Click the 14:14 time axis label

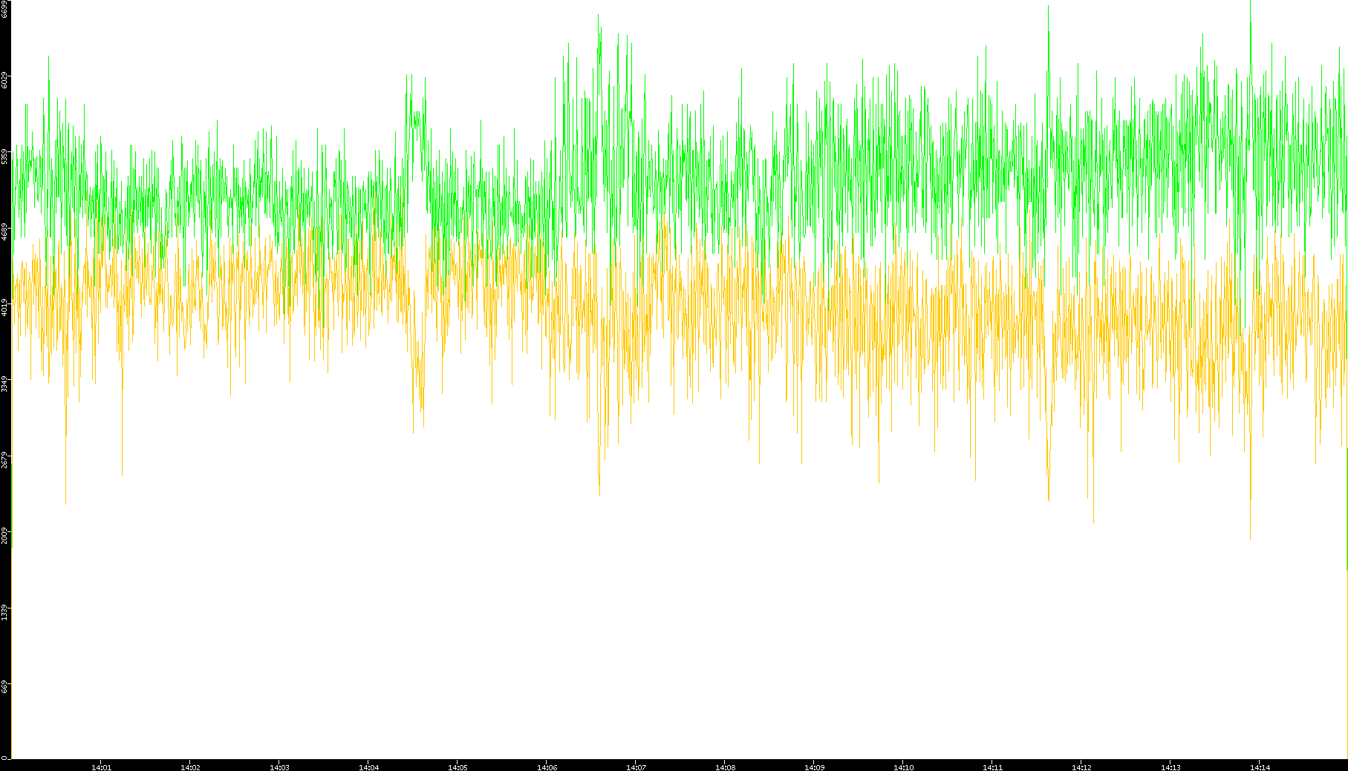point(1260,767)
